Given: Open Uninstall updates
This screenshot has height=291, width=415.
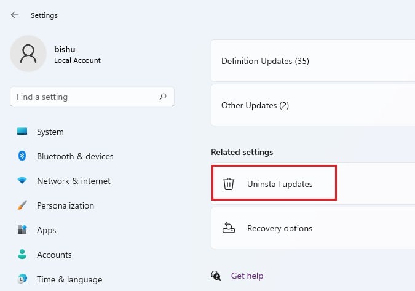Looking at the screenshot, I should 313,184.
